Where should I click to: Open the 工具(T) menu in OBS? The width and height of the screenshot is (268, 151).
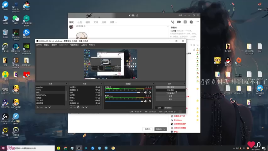(84, 45)
